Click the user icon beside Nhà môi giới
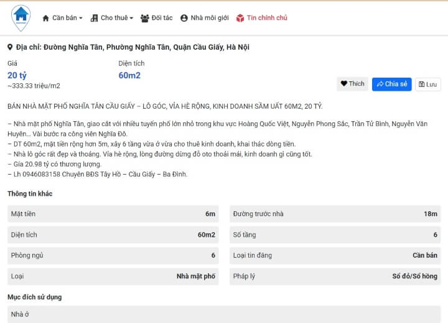The width and height of the screenshot is (448, 323). pos(184,18)
